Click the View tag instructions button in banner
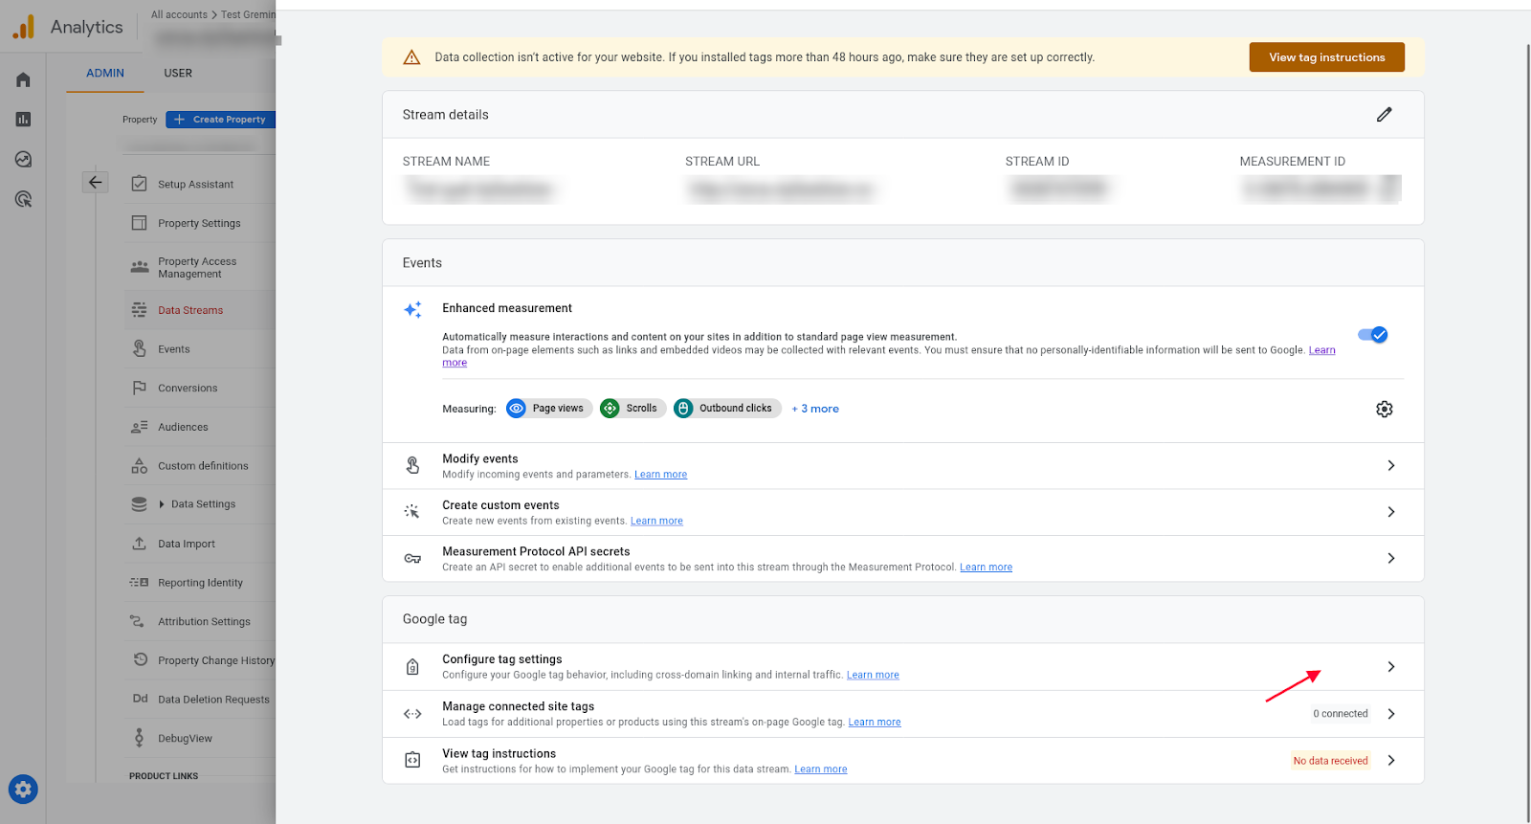The width and height of the screenshot is (1531, 824). (1326, 57)
